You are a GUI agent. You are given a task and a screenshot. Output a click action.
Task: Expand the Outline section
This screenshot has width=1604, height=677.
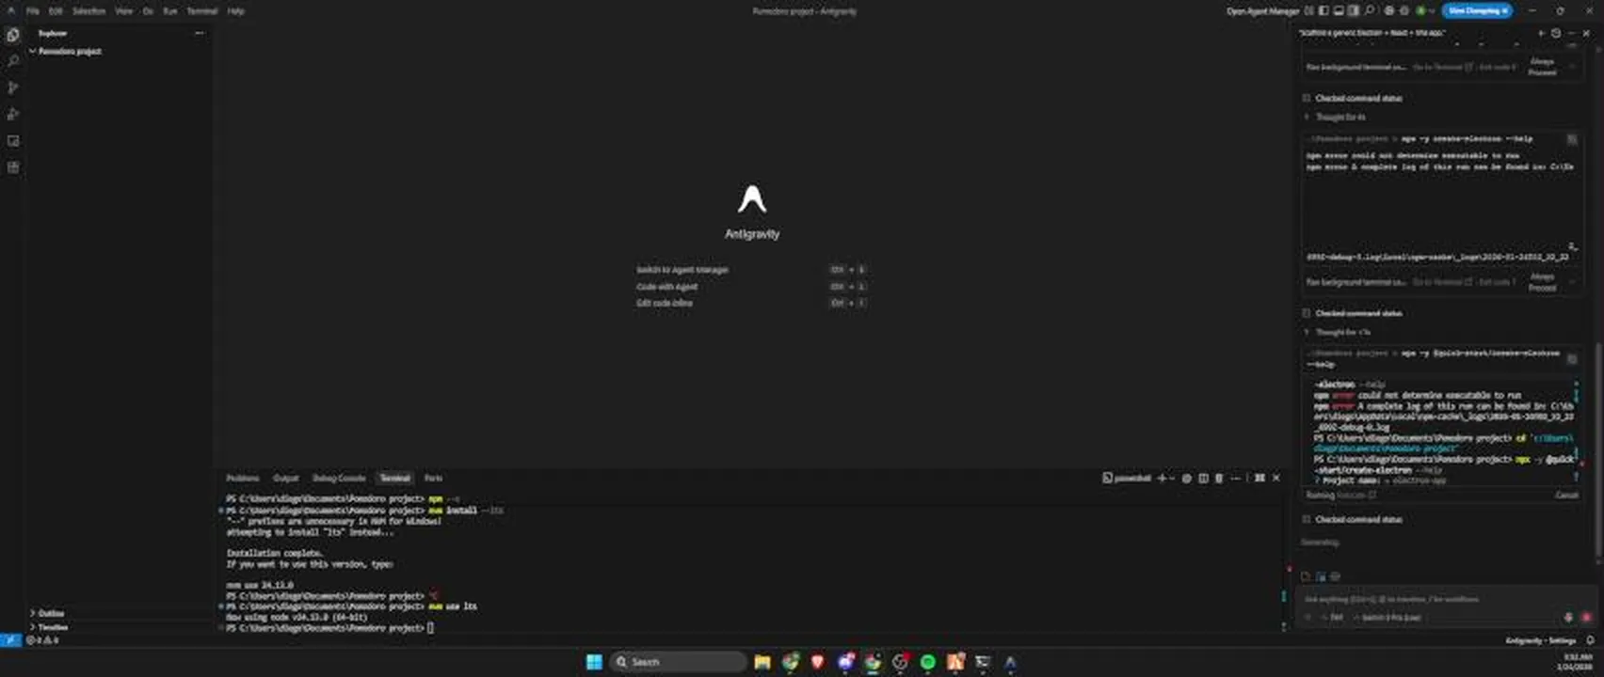(50, 613)
